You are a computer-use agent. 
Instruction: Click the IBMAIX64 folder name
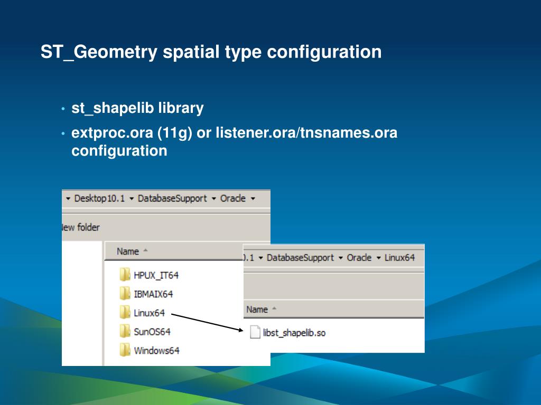click(x=153, y=294)
